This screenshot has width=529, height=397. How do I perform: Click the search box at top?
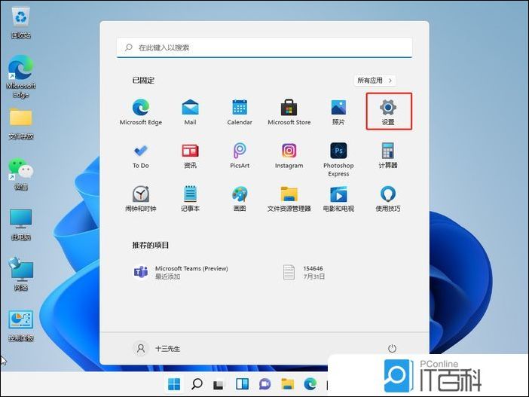tap(264, 47)
